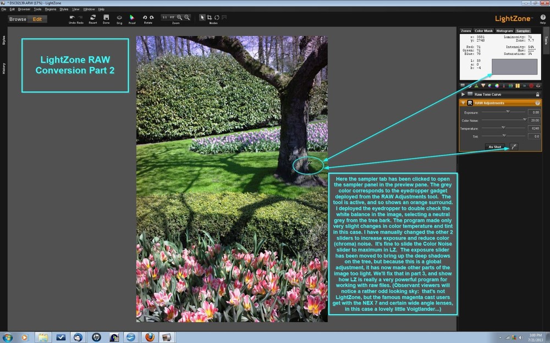The height and width of the screenshot is (343, 550).
Task: Toggle the Orig original view
Action: (x=119, y=16)
